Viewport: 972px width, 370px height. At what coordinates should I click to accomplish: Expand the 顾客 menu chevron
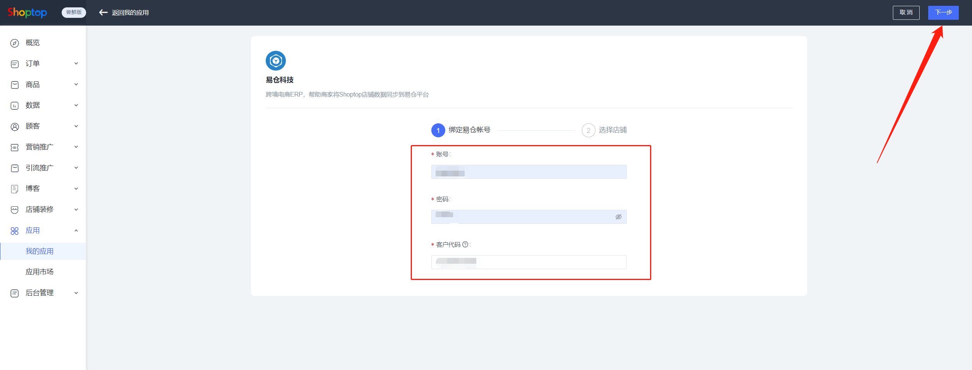tap(76, 126)
